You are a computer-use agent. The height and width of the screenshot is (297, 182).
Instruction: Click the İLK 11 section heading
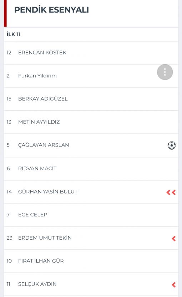14,34
